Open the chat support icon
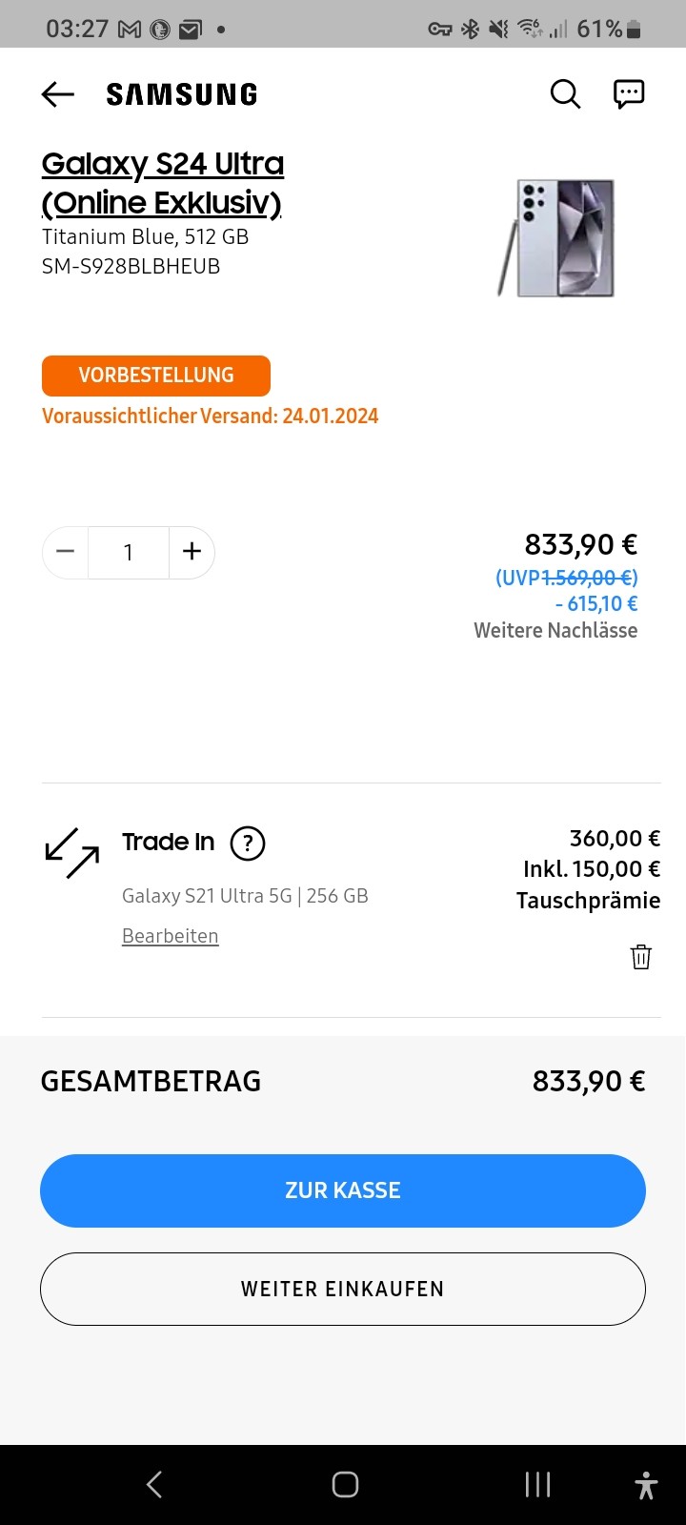686x1525 pixels. point(629,93)
